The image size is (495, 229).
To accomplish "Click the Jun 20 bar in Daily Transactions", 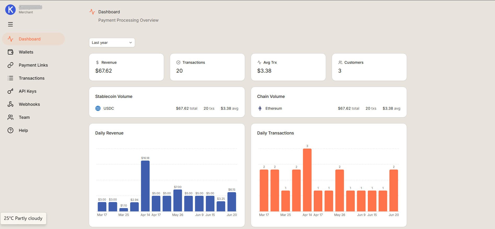I will coord(394,190).
